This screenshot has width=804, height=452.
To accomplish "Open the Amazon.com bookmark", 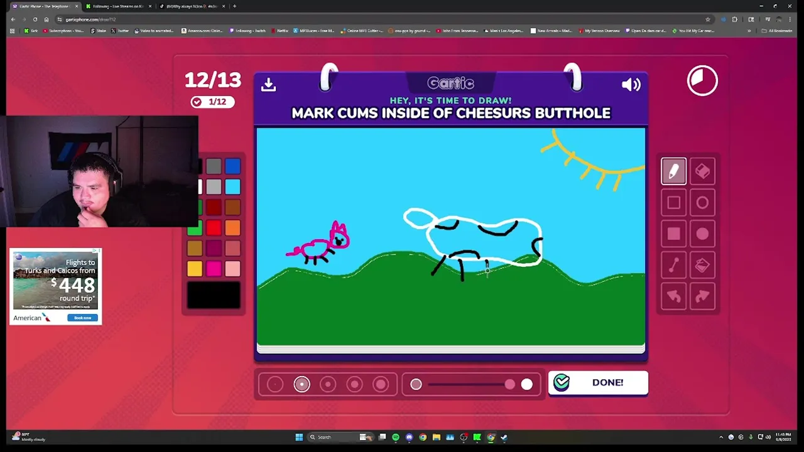I will point(202,30).
